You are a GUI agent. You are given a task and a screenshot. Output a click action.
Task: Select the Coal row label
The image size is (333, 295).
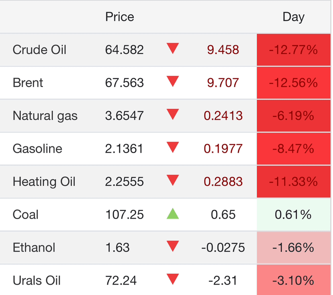click(x=26, y=215)
